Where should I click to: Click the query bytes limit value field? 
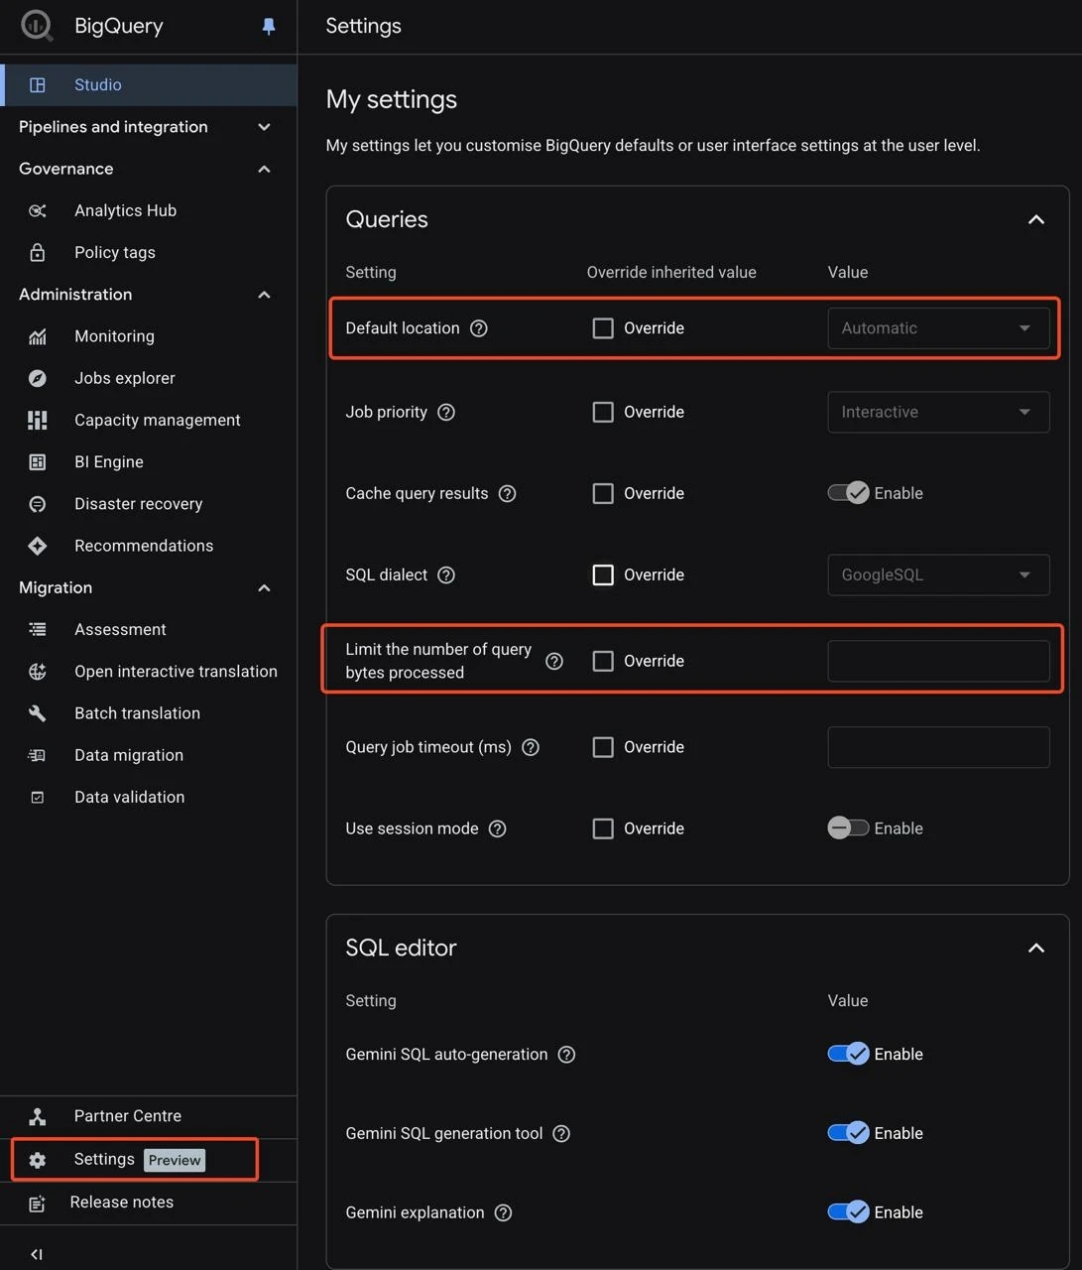coord(938,661)
